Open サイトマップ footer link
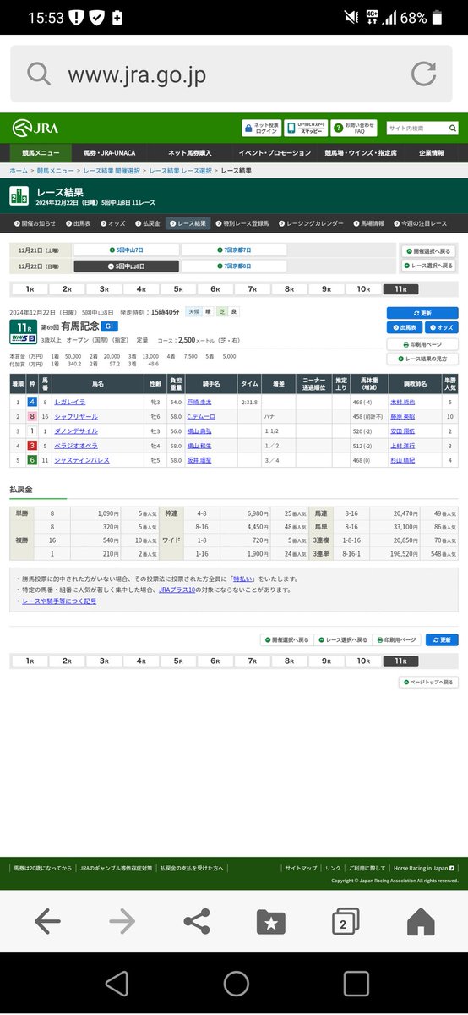This screenshot has height=1015, width=468. point(302,868)
